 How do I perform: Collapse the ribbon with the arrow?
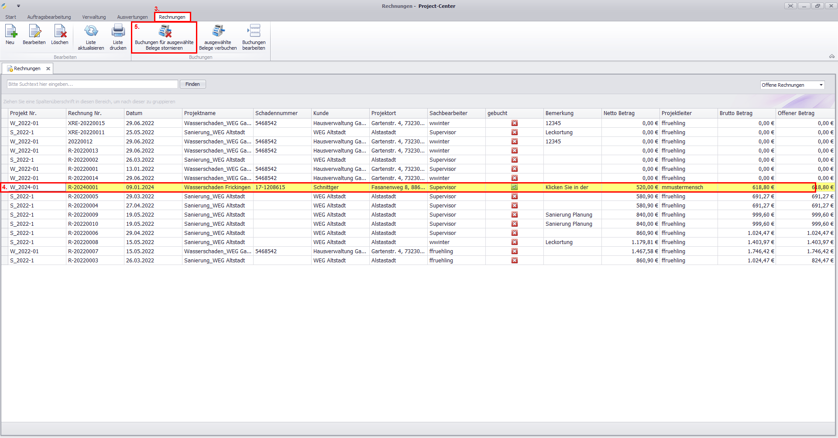(x=831, y=56)
